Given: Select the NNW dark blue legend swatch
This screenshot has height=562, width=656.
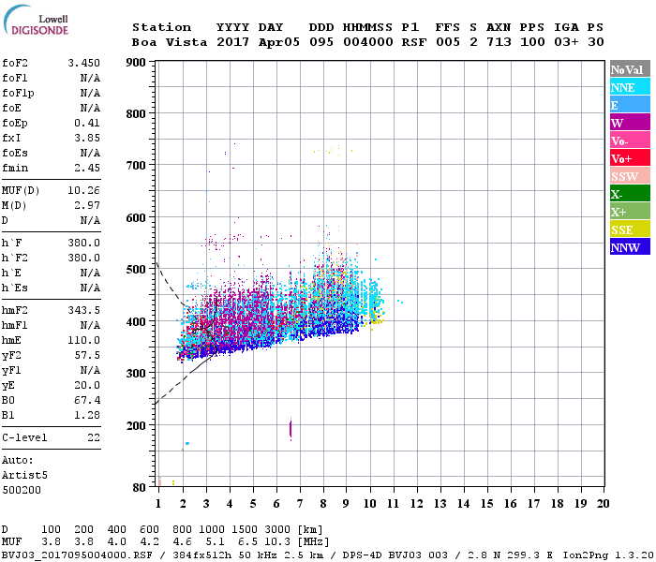Looking at the screenshot, I should click(x=630, y=247).
